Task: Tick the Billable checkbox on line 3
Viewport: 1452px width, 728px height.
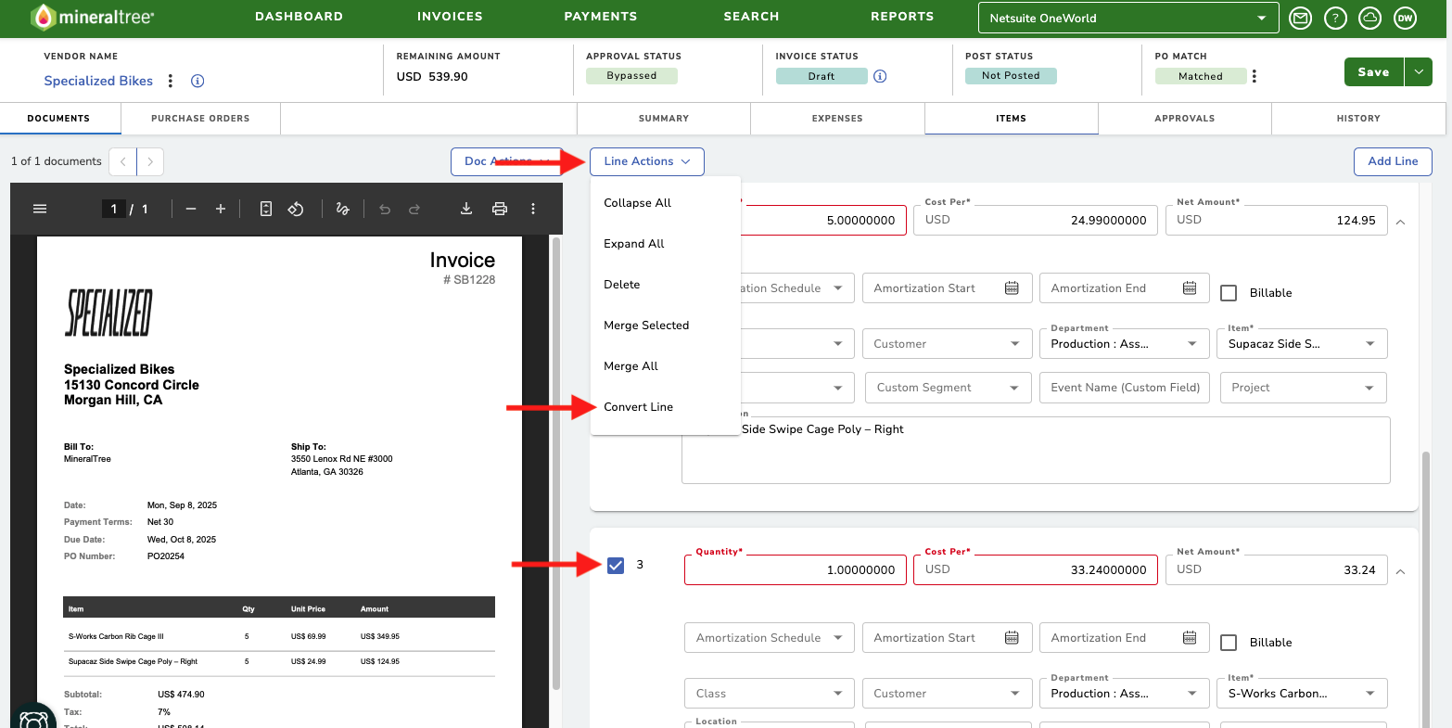Action: [1229, 643]
